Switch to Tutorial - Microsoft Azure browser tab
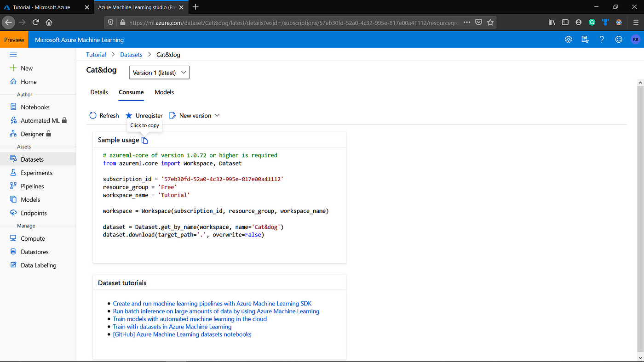This screenshot has width=644, height=362. (x=46, y=7)
